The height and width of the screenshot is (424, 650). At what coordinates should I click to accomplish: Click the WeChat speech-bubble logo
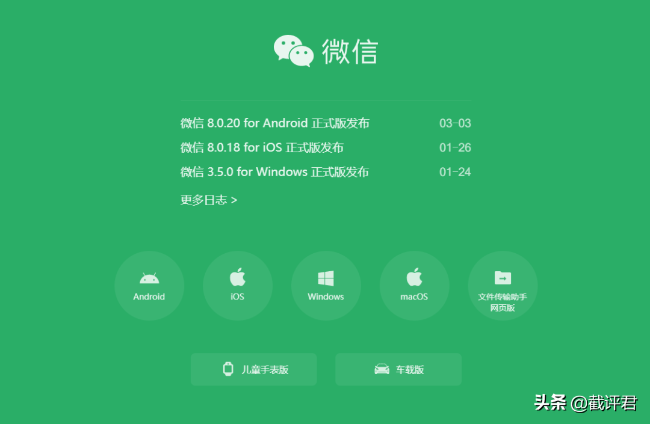pos(294,51)
